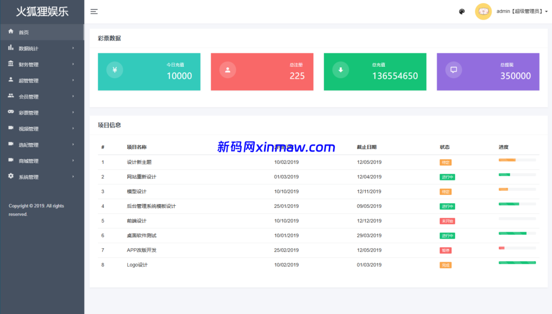Click the 进行中 badge for 桌面软件测试
The image size is (552, 314).
(x=447, y=235)
